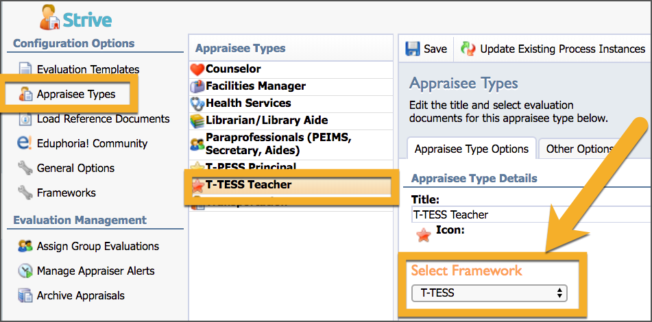Image resolution: width=652 pixels, height=322 pixels.
Task: Click the Assign Group Evaluations icon
Action: pyautogui.click(x=25, y=246)
